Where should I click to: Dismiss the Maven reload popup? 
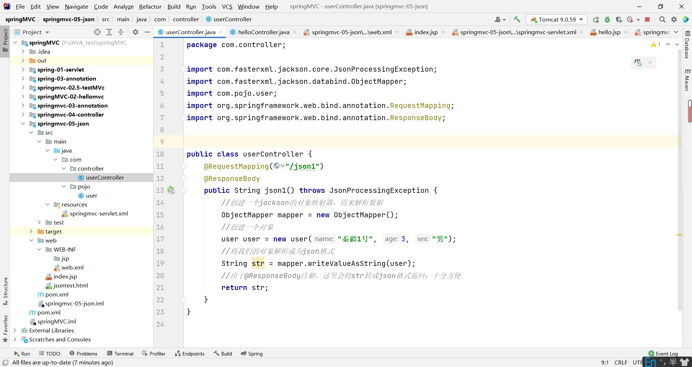pos(650,63)
